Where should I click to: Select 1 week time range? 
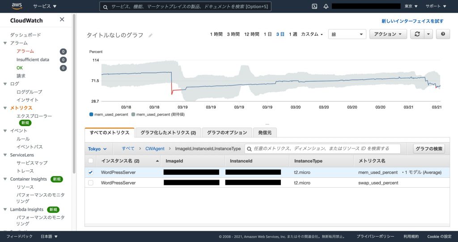point(293,34)
